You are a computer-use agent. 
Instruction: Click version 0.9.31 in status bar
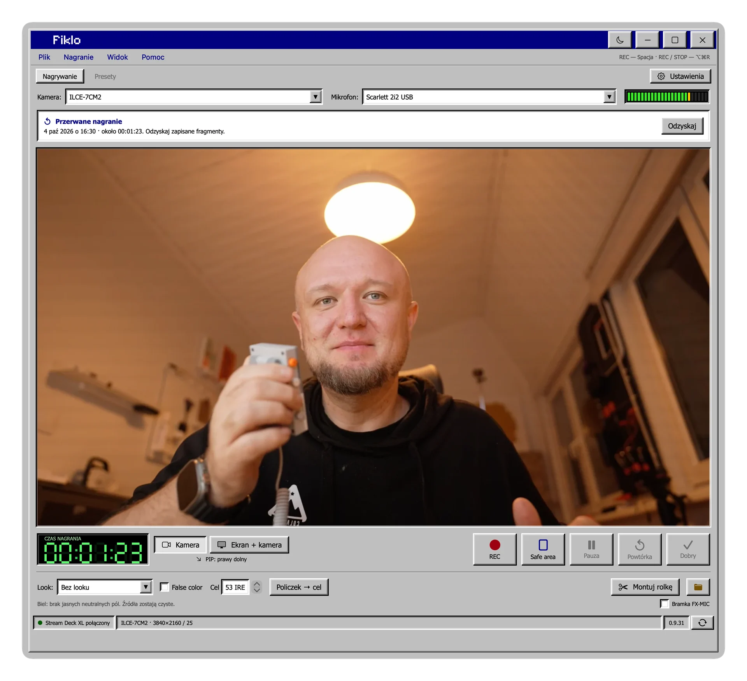676,623
